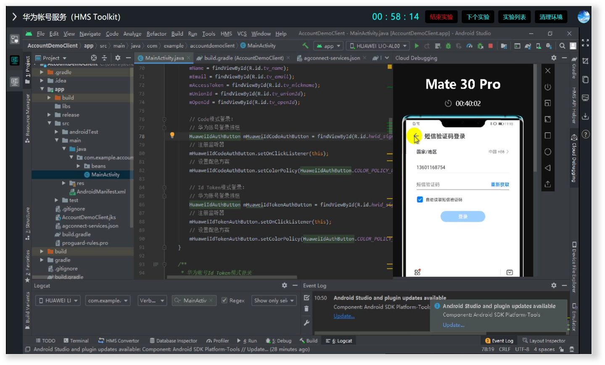This screenshot has height=365, width=605.
Task: Select AndroidManifest.xml in project tree
Action: pos(101,192)
